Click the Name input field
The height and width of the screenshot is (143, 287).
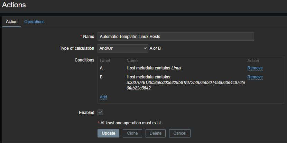176,36
